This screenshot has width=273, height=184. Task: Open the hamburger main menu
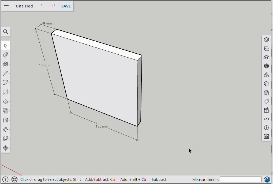click(x=6, y=6)
